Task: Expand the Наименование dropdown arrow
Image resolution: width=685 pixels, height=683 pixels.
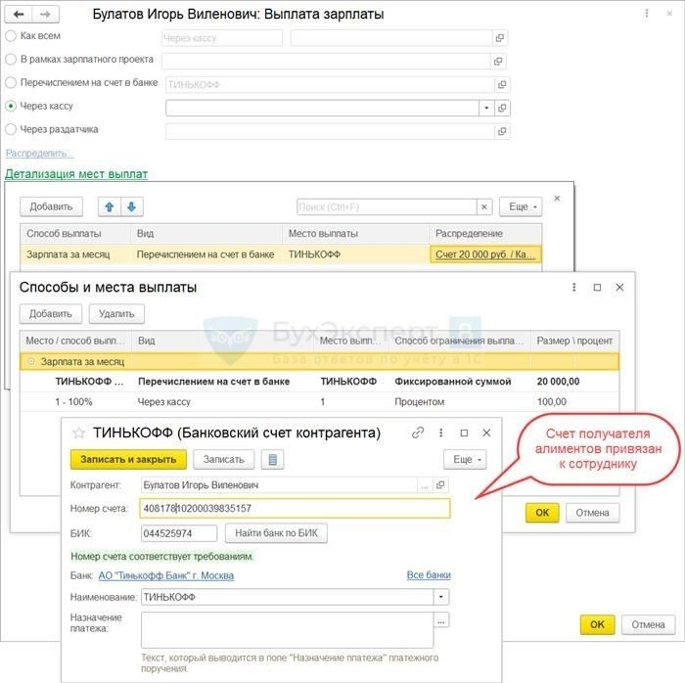Action: 440,597
